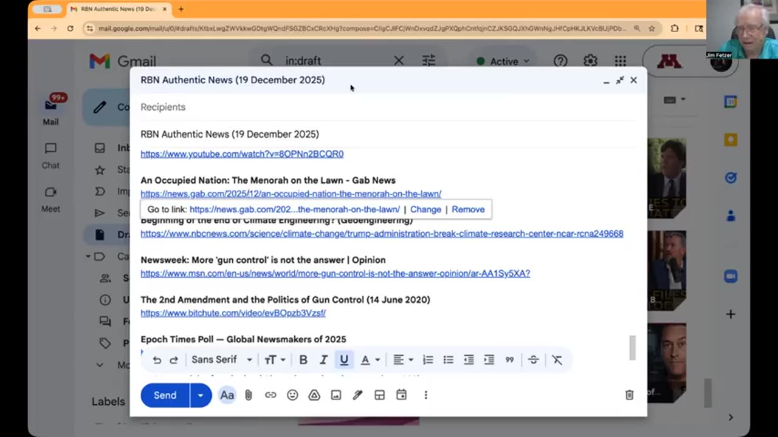
Task: Click the Send button
Action: 165,395
